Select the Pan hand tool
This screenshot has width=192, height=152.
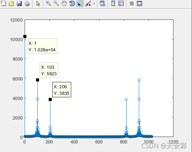coord(64,3)
